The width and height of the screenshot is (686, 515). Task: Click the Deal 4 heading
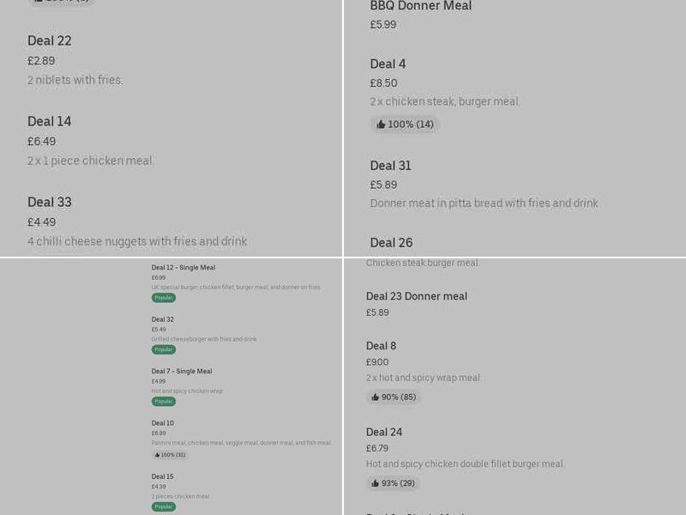388,64
